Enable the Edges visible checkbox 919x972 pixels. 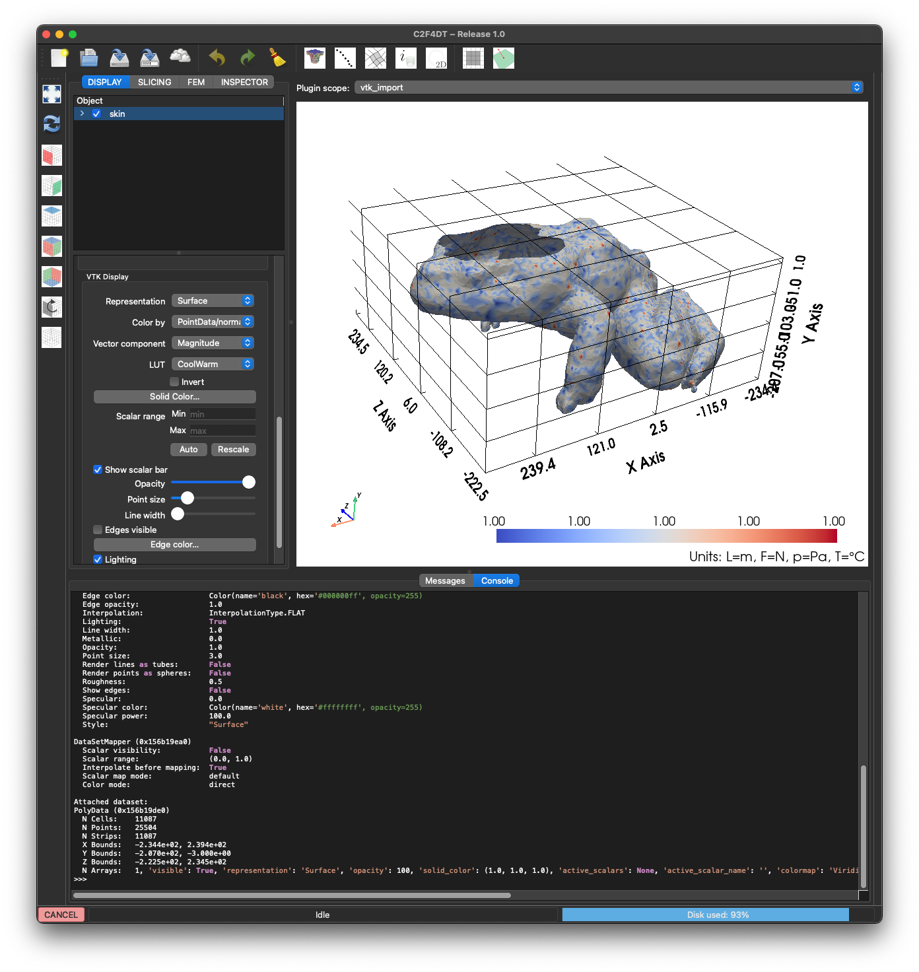tap(98, 530)
